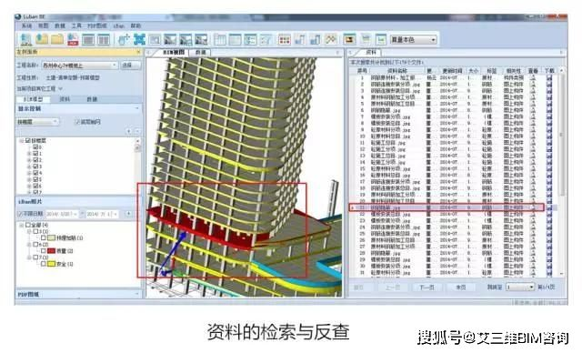The height and width of the screenshot is (353, 582).
Task: Collapse the 显示控制 panel header arrow
Action: click(137, 108)
